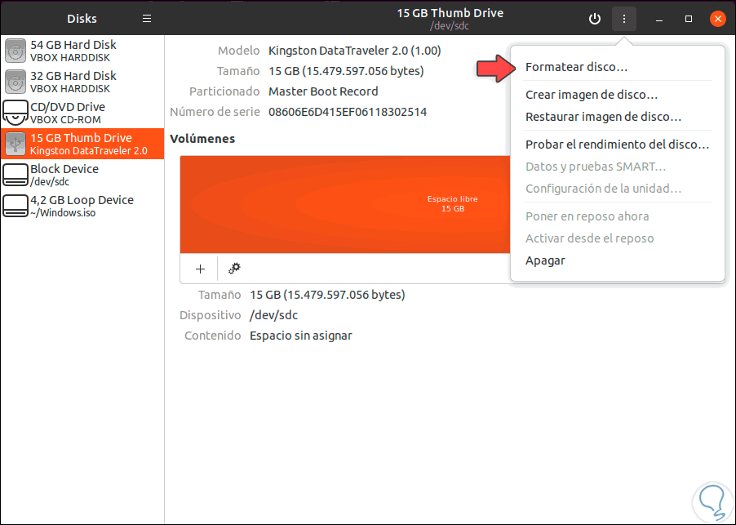The image size is (736, 525).
Task: Close the Disks window
Action: [x=718, y=19]
